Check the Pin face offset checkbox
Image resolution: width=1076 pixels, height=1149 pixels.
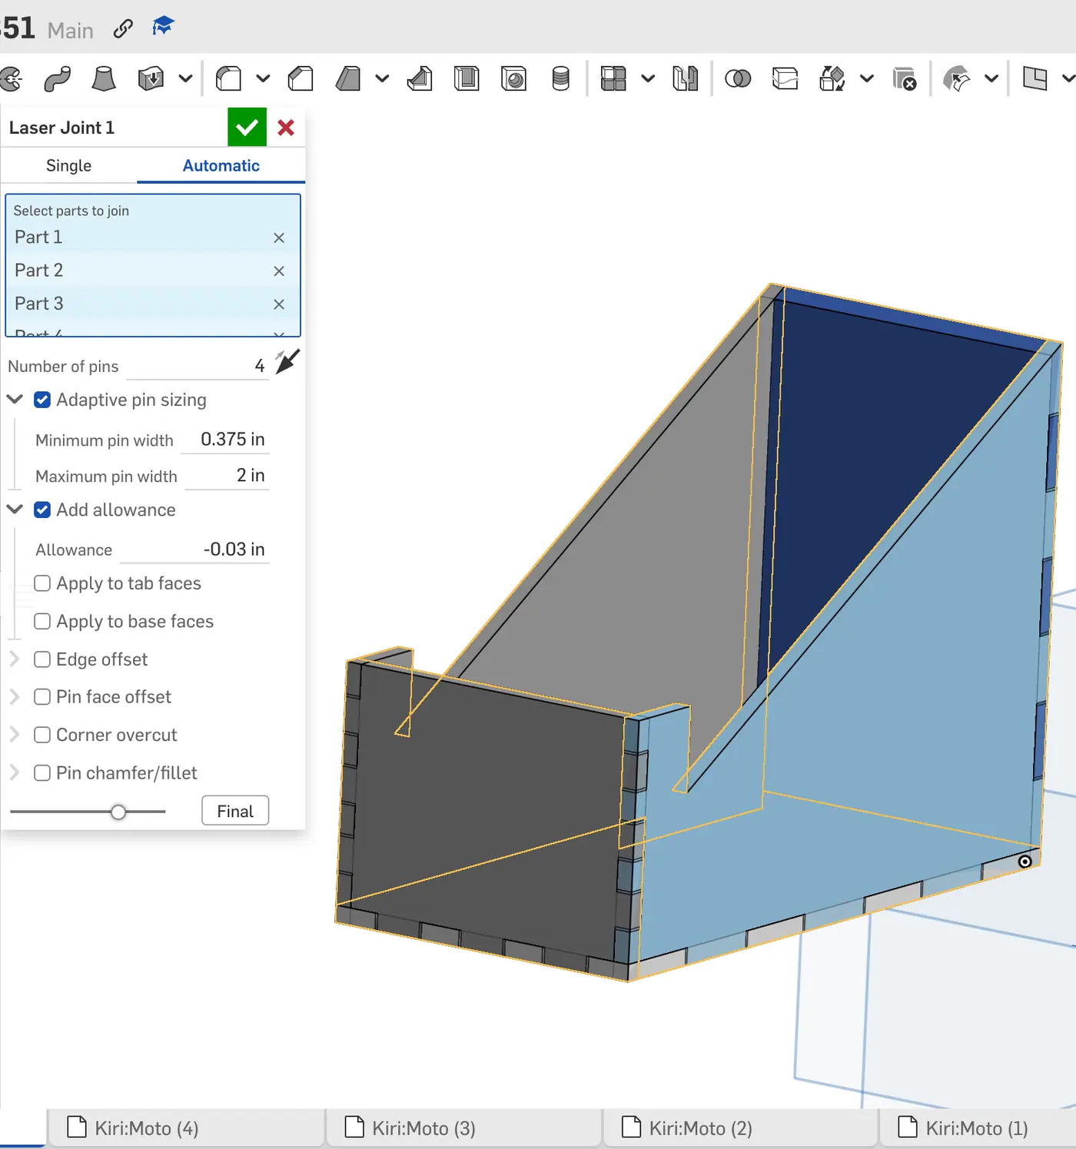(x=42, y=697)
